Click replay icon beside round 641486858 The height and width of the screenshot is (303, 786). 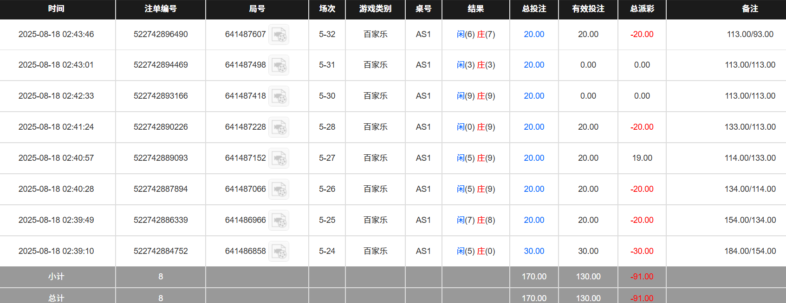(279, 252)
